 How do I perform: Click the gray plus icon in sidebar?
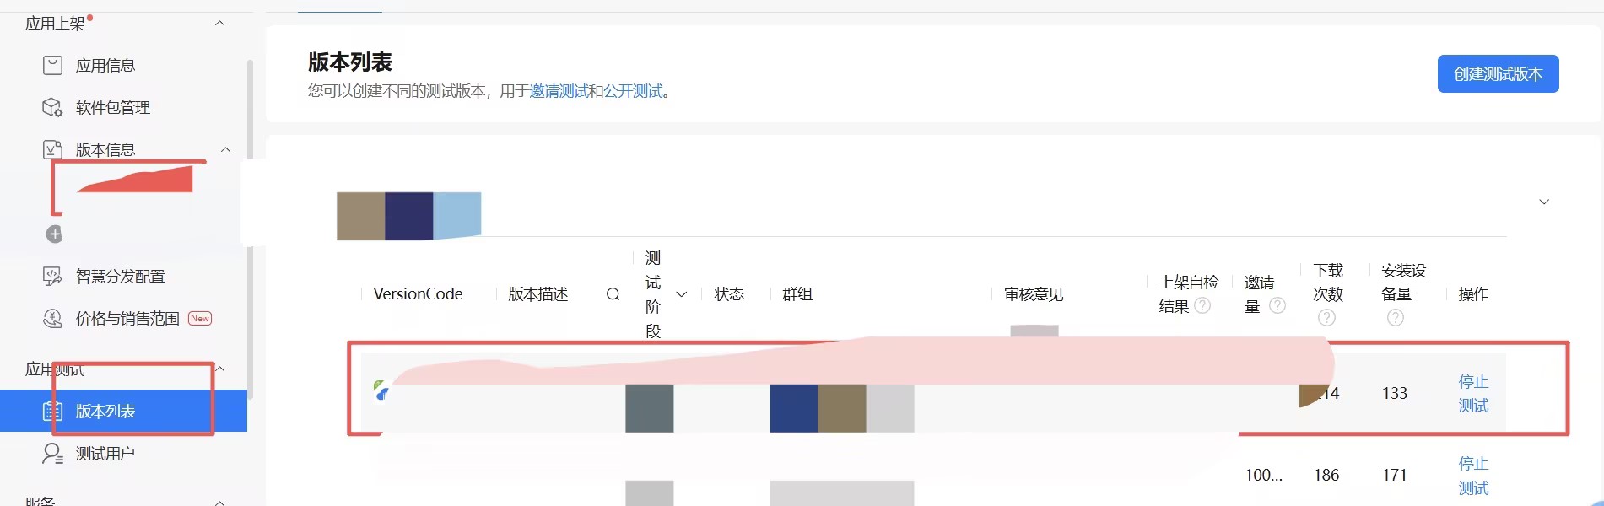click(x=54, y=234)
